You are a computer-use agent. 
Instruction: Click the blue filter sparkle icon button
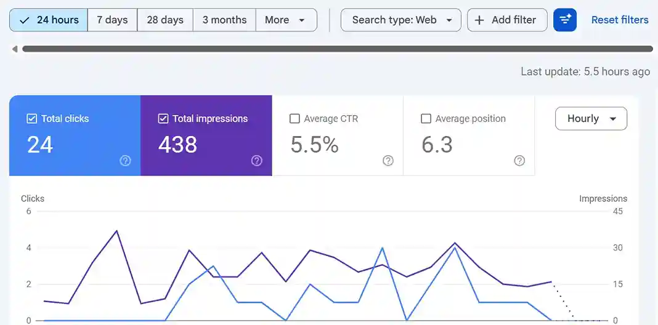click(x=565, y=20)
